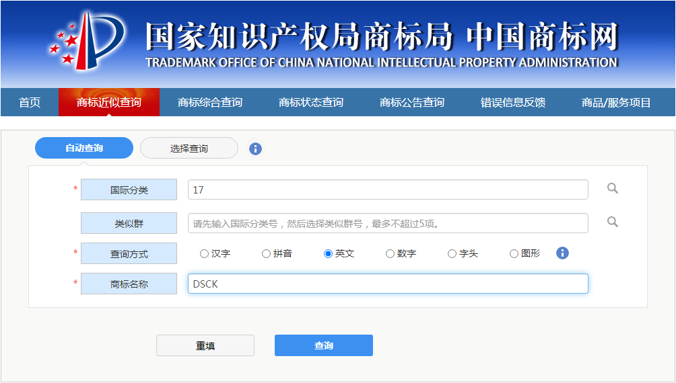Focus the 国际分类 input containing 17

pyautogui.click(x=388, y=189)
